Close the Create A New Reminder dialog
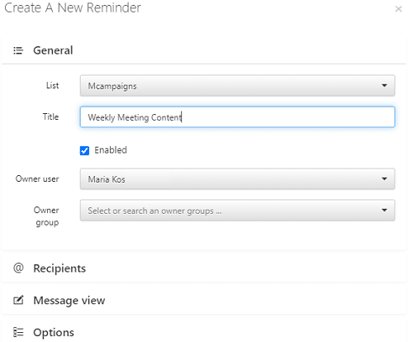 click(398, 9)
